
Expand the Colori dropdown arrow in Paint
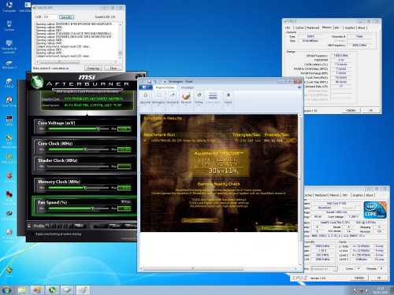(228, 105)
